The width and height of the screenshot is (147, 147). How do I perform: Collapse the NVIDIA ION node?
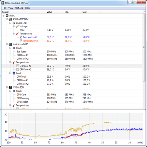click(x=7, y=87)
